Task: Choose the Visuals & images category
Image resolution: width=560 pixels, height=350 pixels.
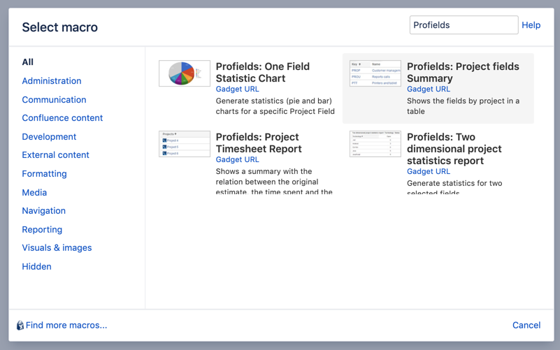Action: click(x=57, y=248)
